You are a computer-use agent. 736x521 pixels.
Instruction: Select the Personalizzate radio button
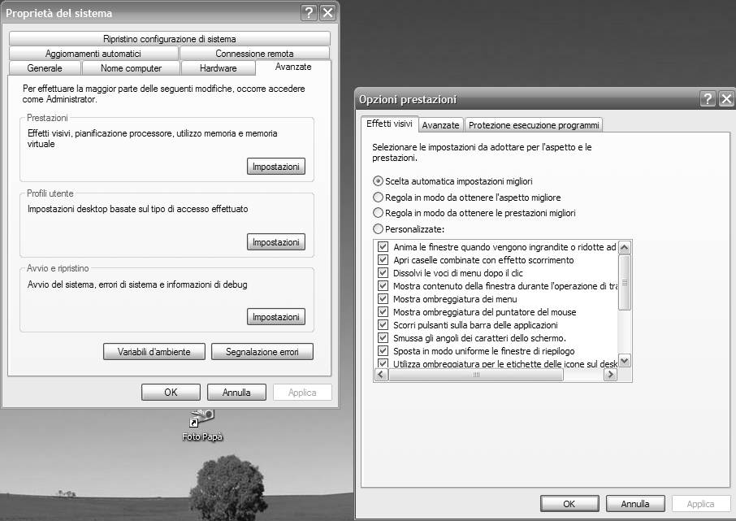378,229
